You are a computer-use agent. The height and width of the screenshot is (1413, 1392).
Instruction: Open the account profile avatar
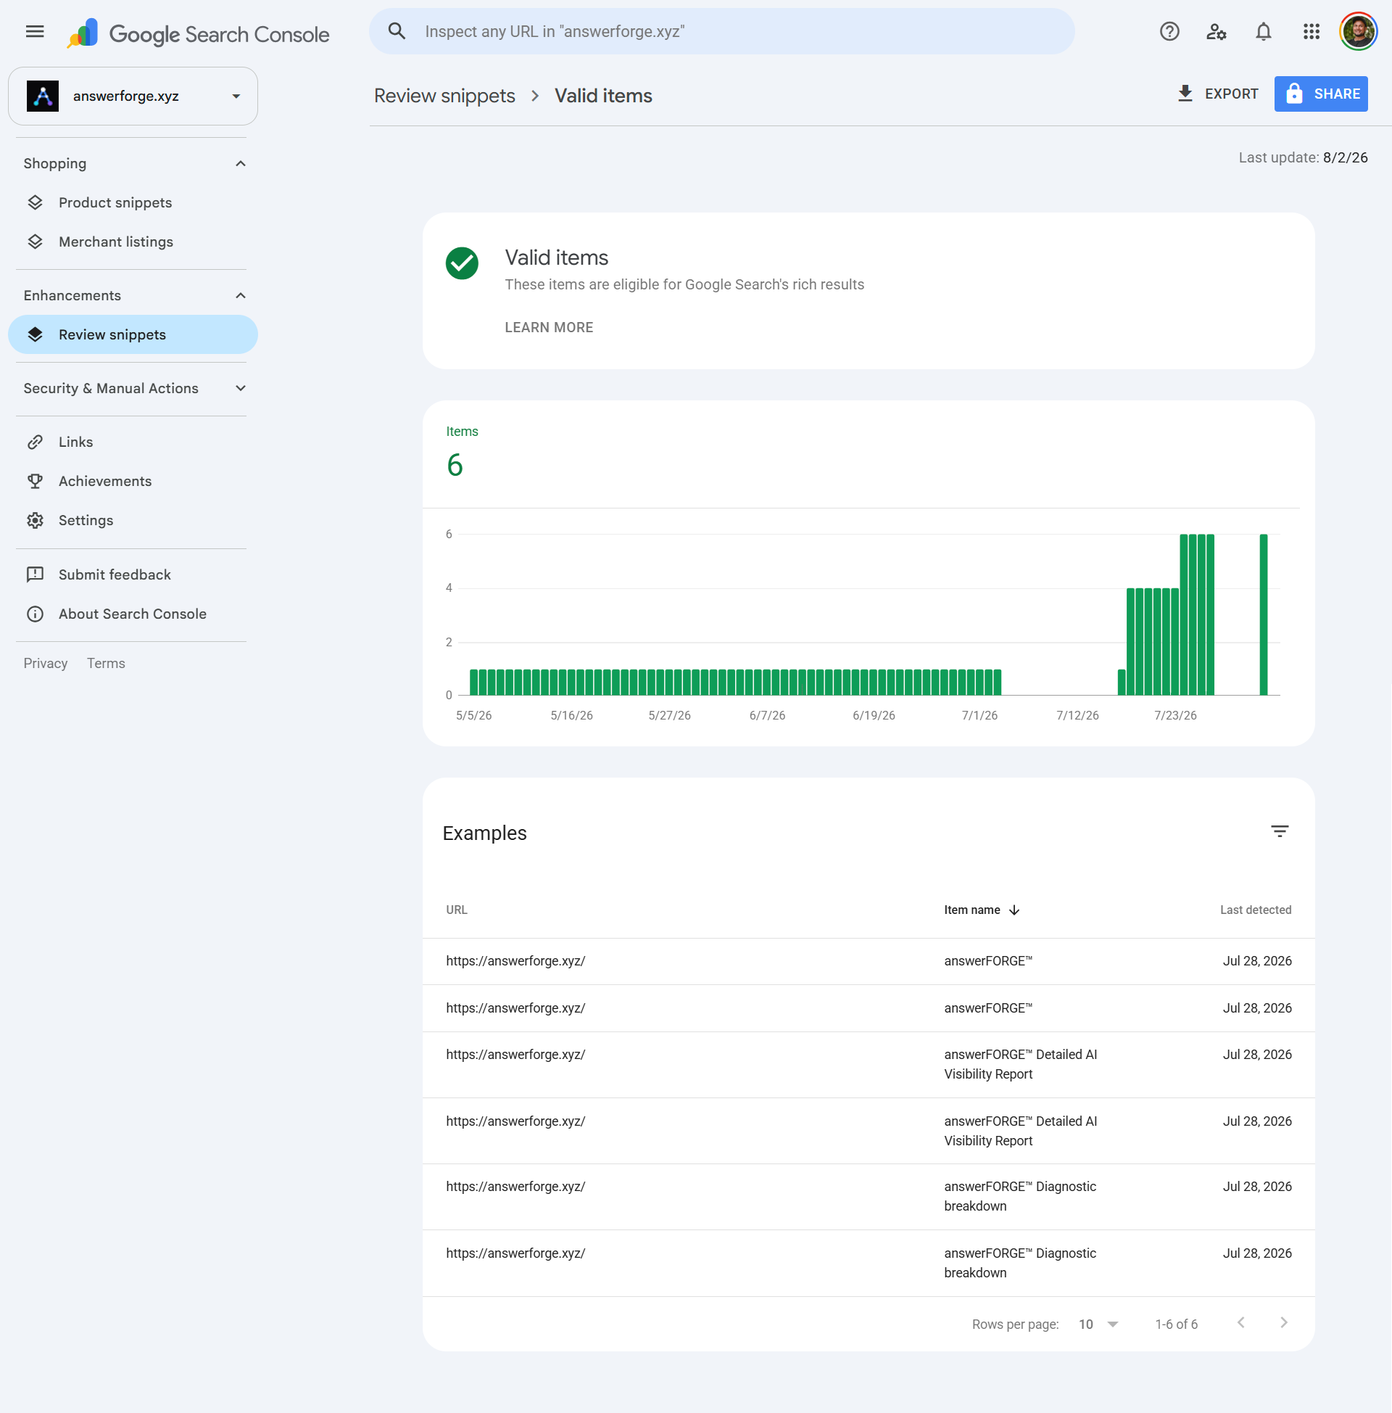pos(1358,31)
